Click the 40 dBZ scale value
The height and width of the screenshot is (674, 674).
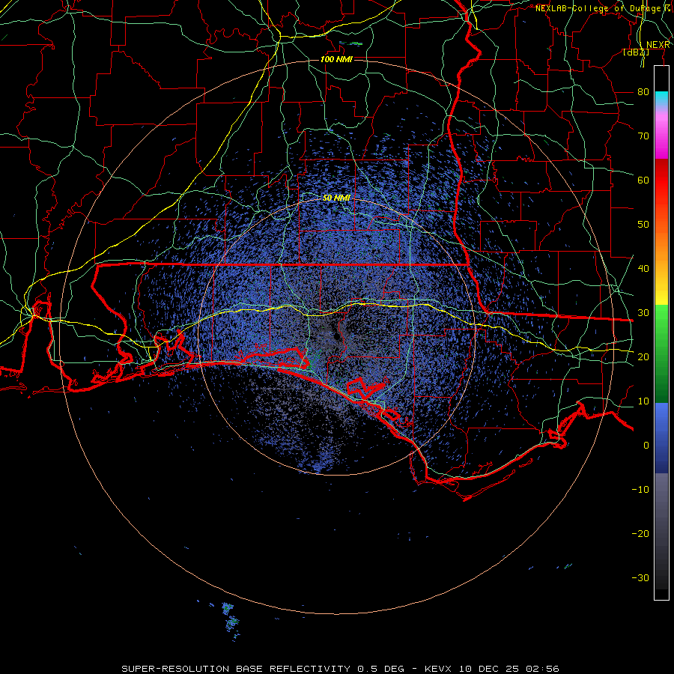643,269
